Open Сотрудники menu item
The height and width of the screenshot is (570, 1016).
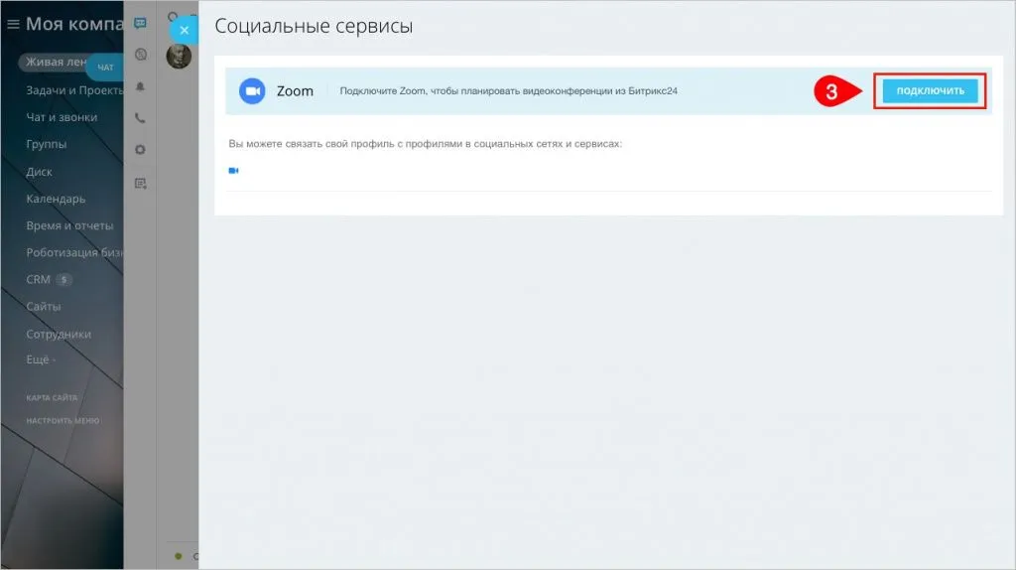(59, 334)
